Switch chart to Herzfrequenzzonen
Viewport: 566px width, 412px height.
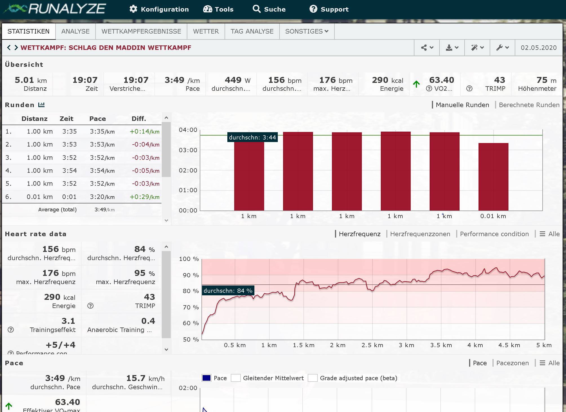point(420,234)
